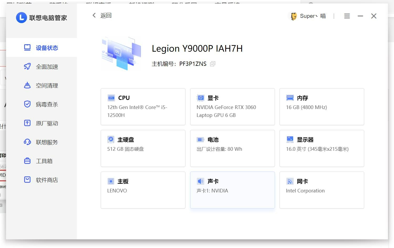394x248 pixels.
Task: Select the 设备状态 menu item
Action: point(41,48)
